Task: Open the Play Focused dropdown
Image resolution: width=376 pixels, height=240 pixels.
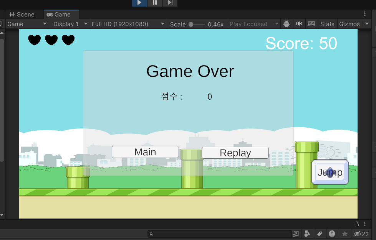Action: [254, 24]
